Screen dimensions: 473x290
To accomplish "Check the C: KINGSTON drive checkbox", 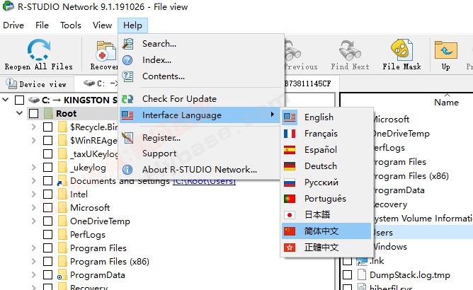I will [x=20, y=100].
